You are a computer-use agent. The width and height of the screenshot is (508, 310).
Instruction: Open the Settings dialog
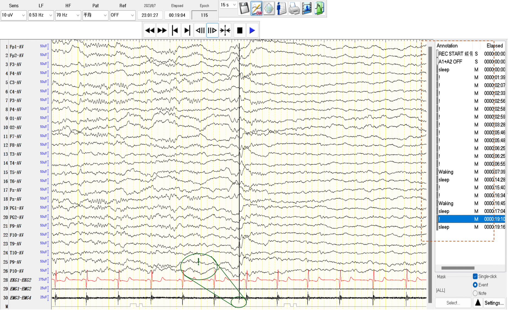[494, 303]
